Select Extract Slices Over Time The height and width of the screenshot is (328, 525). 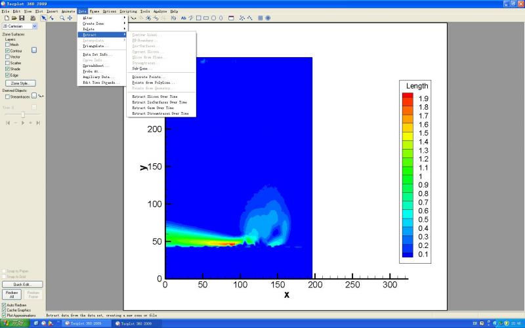pos(161,96)
